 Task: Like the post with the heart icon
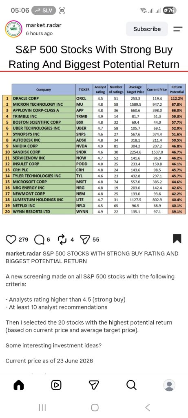[11, 239]
